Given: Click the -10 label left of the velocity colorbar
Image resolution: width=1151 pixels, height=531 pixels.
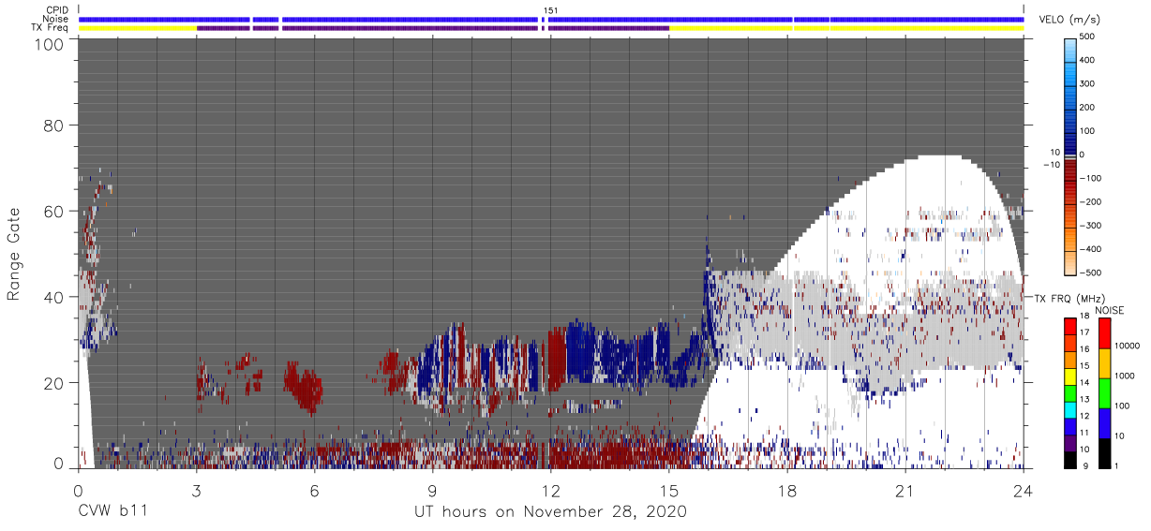Looking at the screenshot, I should coord(1052,165).
